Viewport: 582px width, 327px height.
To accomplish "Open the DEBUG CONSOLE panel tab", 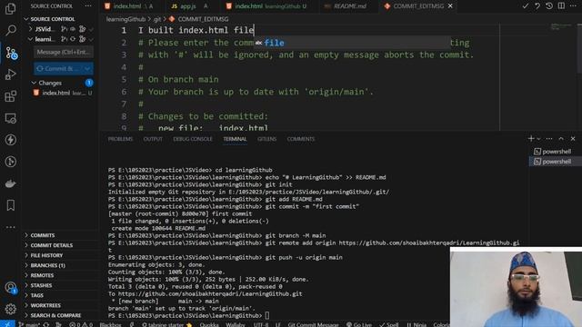I will (193, 139).
